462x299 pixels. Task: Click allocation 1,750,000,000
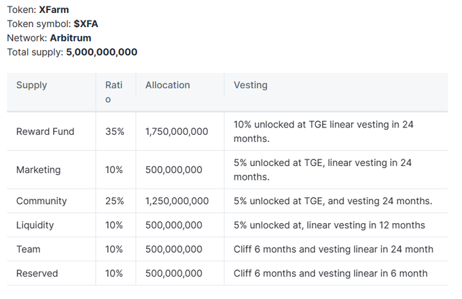click(177, 132)
